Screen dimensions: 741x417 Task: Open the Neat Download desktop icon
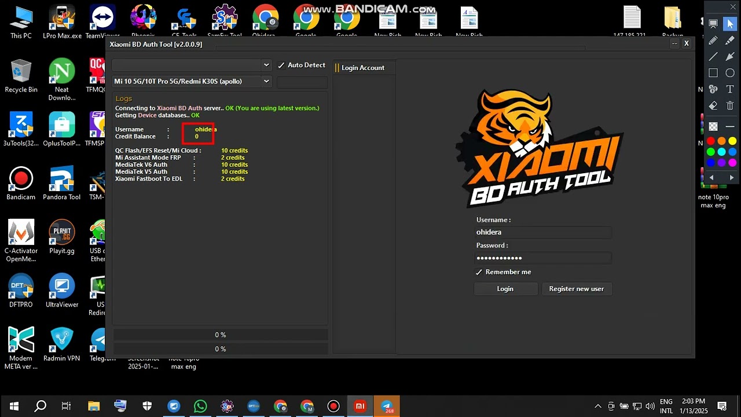pos(62,79)
